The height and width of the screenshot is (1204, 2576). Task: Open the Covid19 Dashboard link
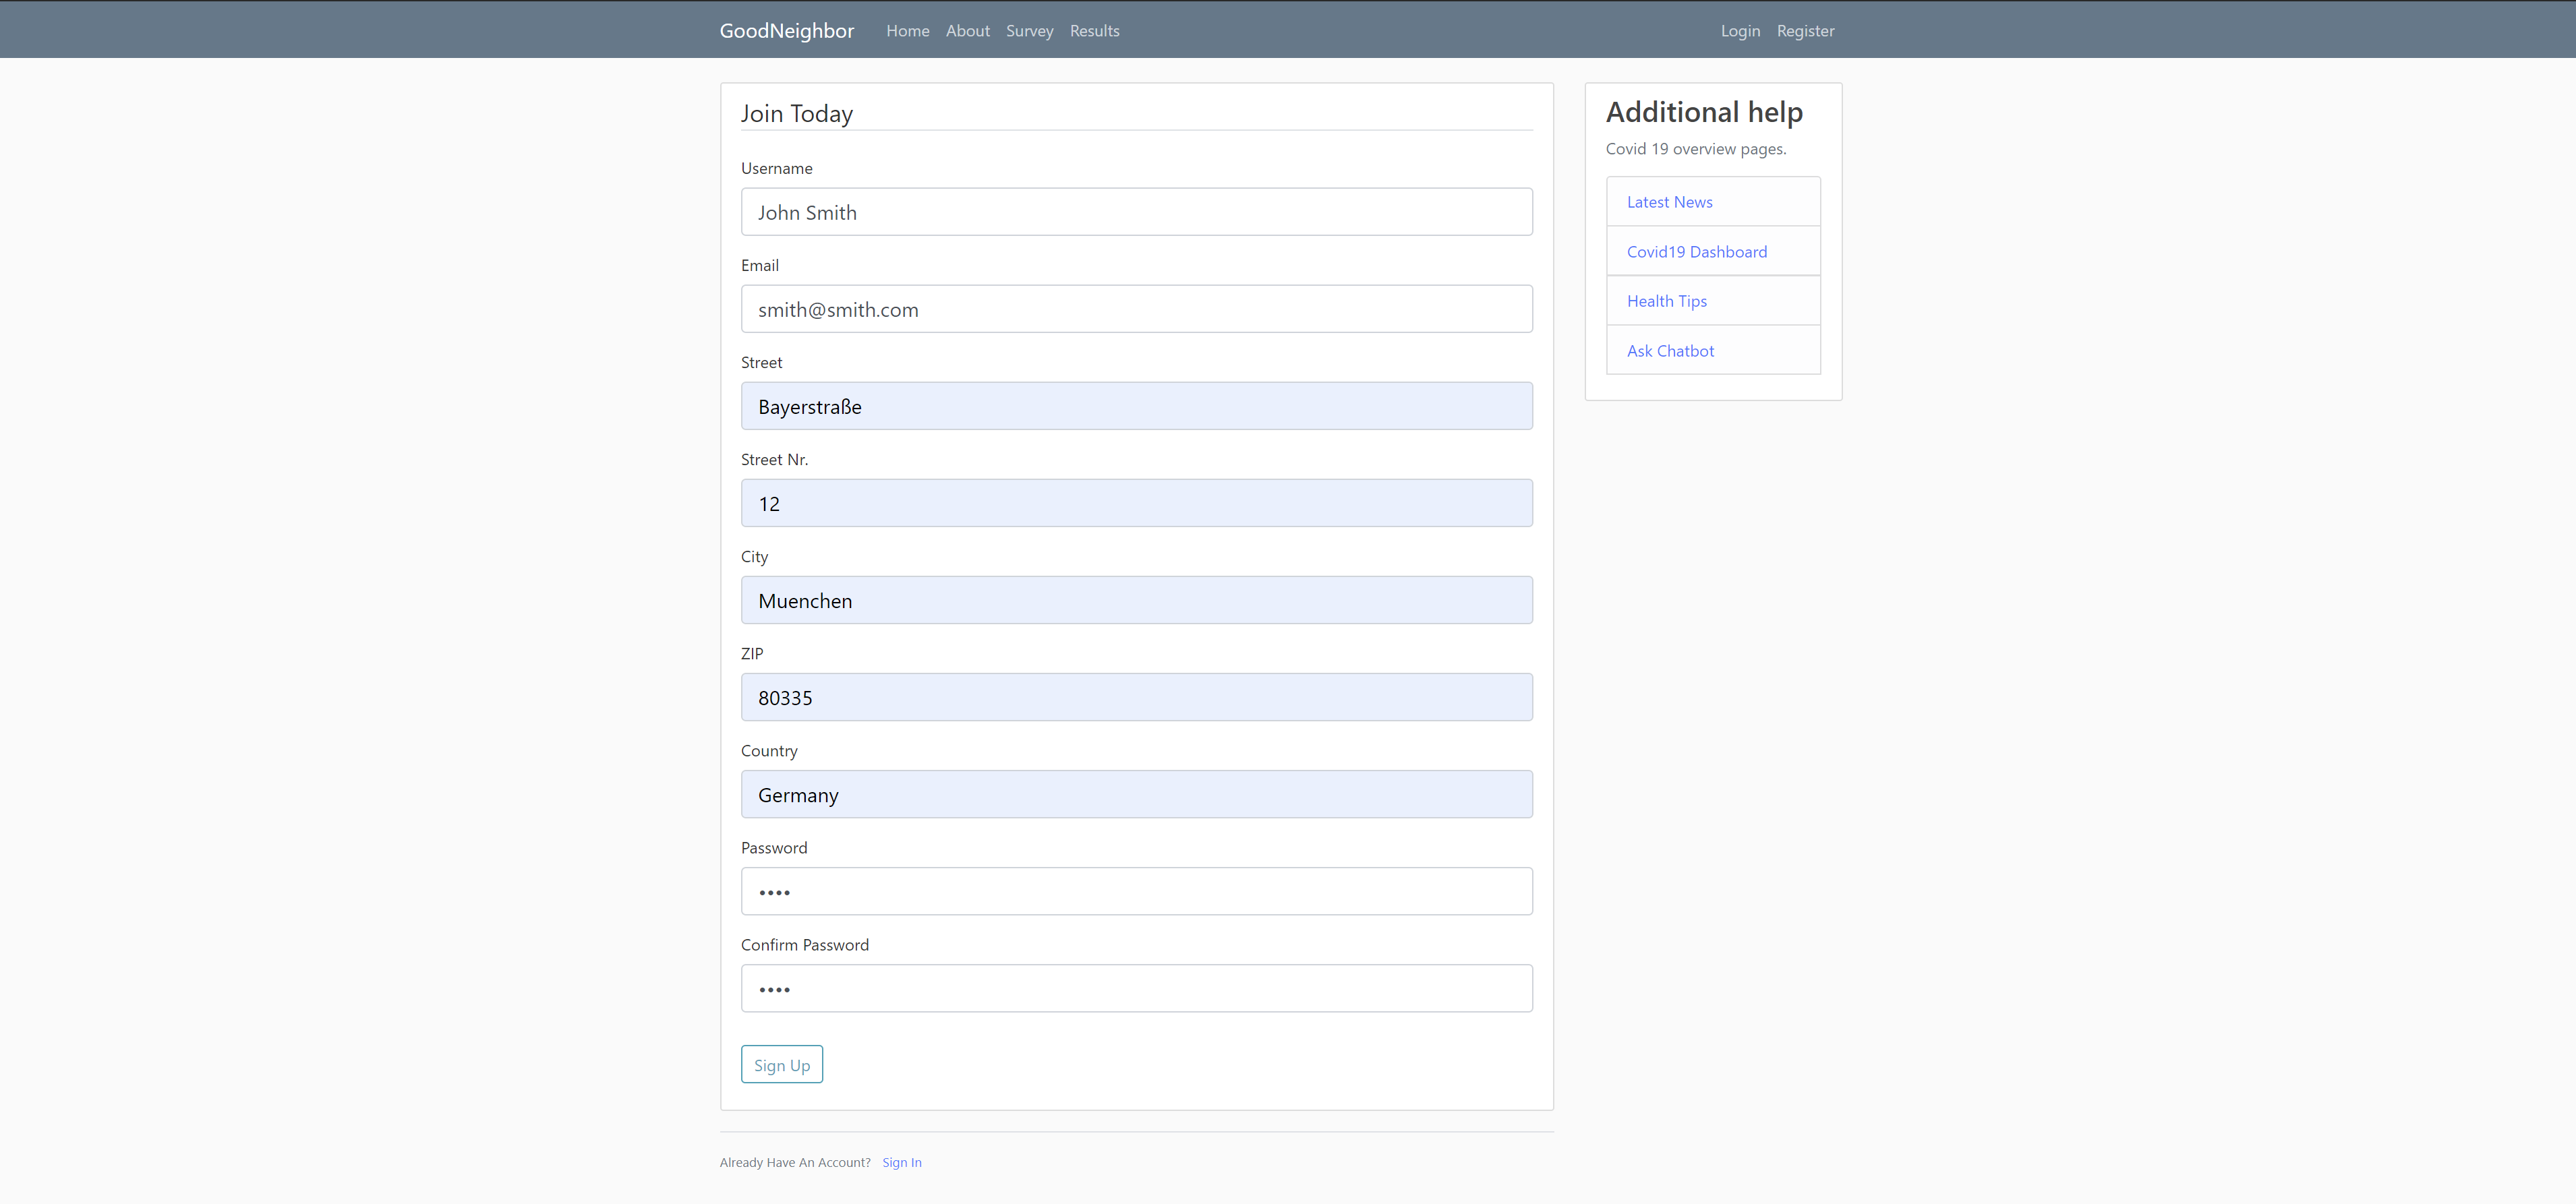tap(1696, 252)
